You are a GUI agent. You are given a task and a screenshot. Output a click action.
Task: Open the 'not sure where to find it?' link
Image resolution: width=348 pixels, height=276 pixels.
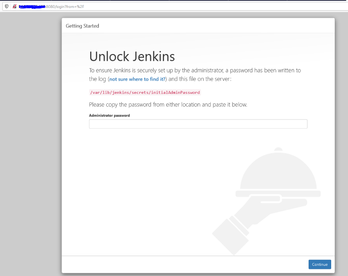click(x=137, y=79)
